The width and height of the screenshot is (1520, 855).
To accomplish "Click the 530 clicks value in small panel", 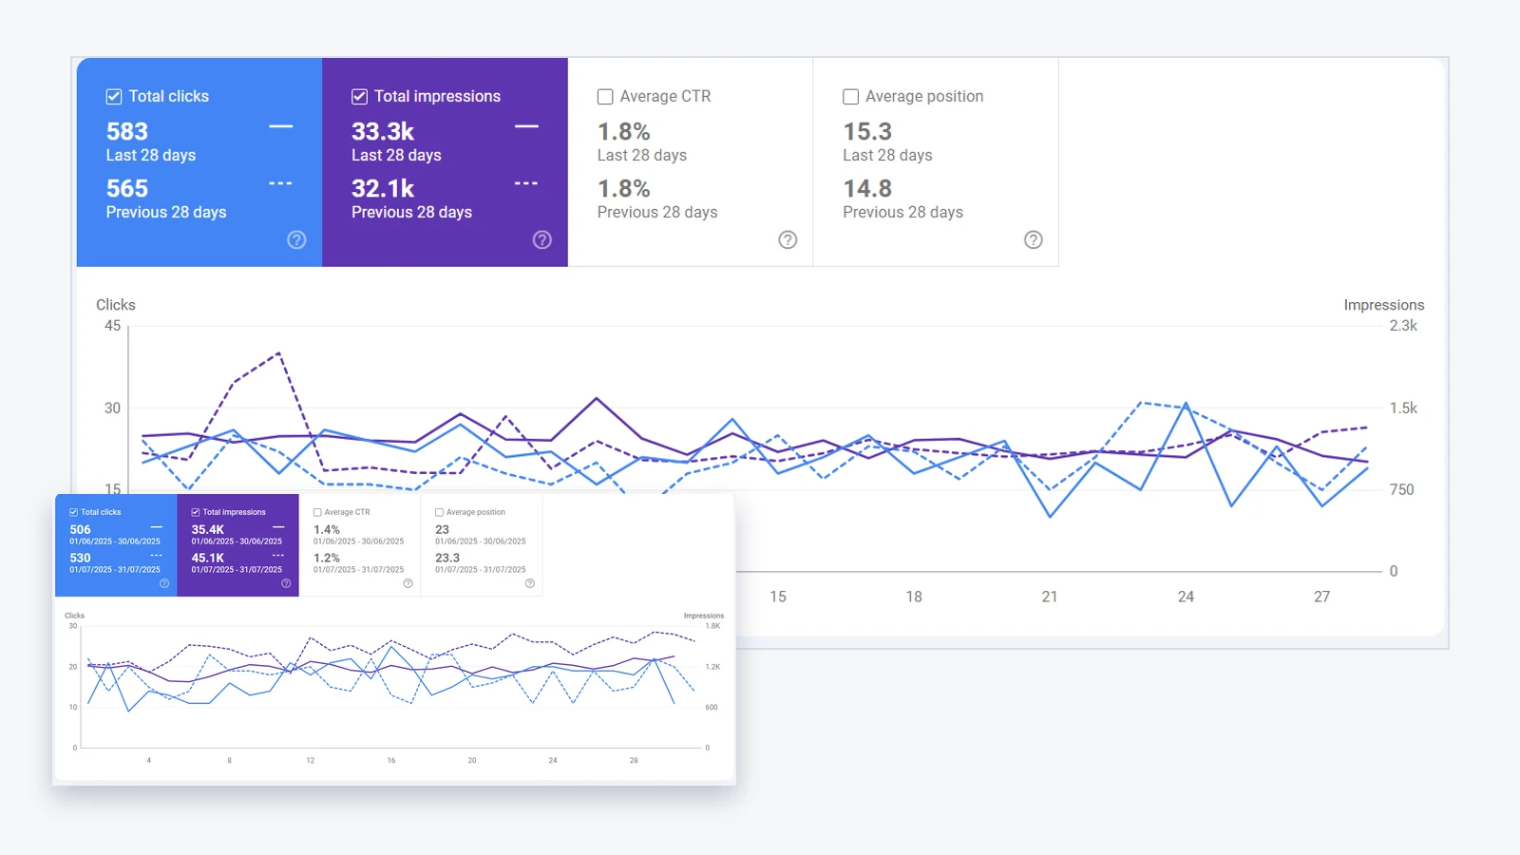I will (x=81, y=558).
